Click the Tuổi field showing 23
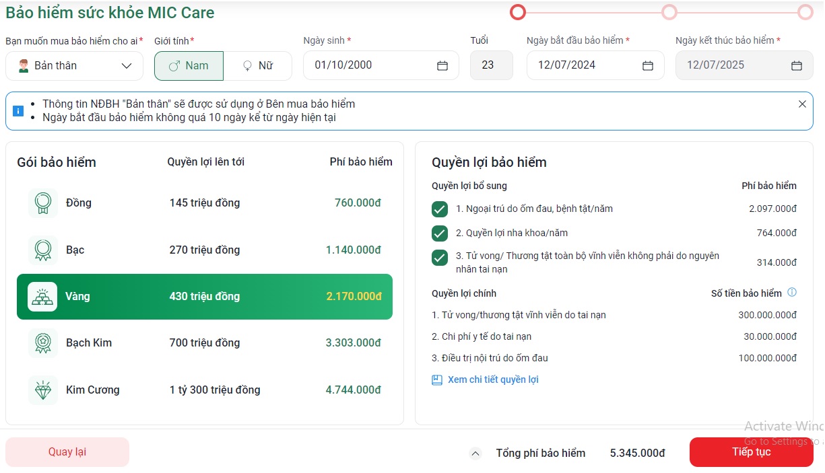Screen dimensions: 825x473 [492, 66]
